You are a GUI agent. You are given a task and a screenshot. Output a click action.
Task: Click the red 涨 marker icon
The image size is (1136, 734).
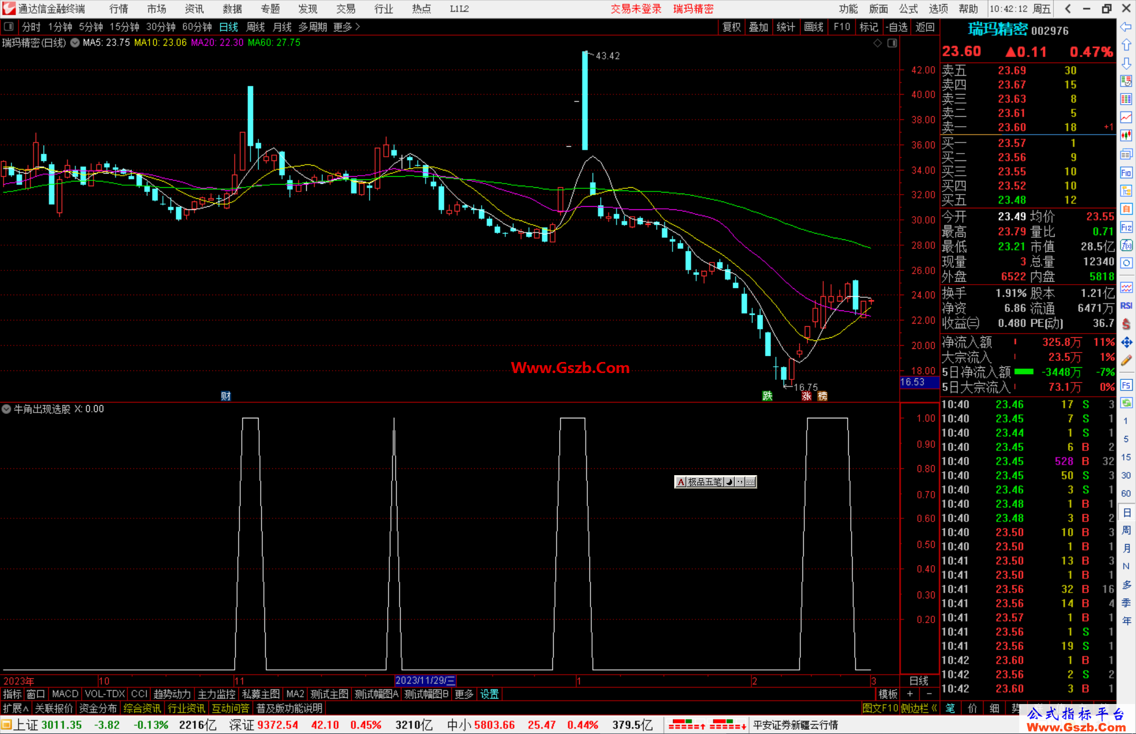[806, 396]
